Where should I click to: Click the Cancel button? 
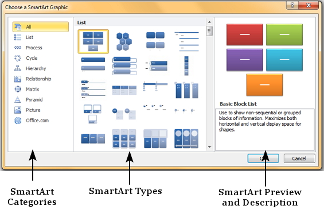pos(299,158)
